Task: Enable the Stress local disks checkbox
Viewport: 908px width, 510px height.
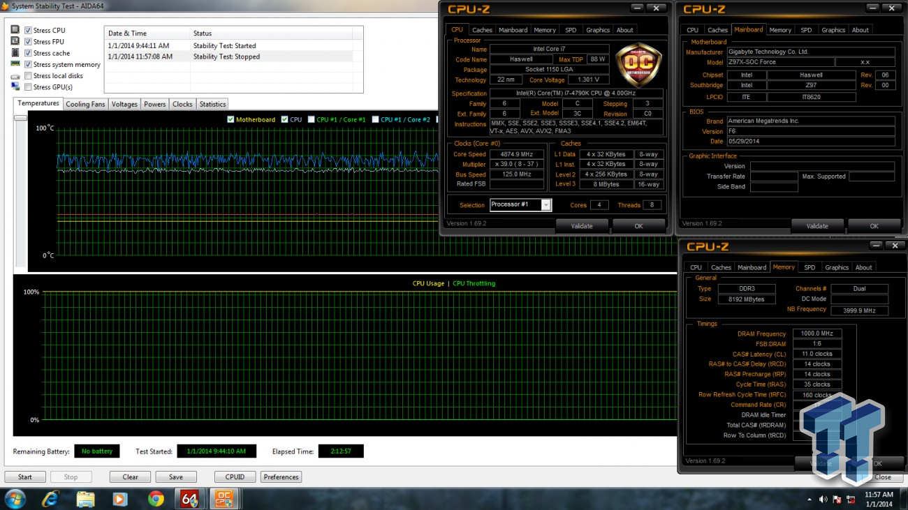Action: pos(28,75)
